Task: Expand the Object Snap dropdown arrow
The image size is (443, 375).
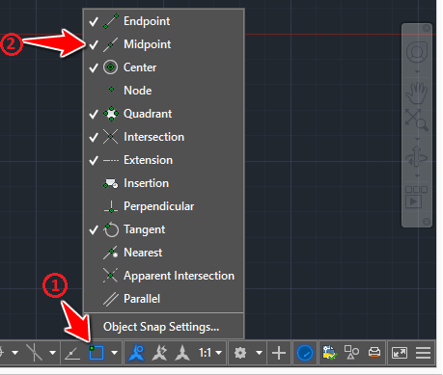Action: pyautogui.click(x=114, y=353)
